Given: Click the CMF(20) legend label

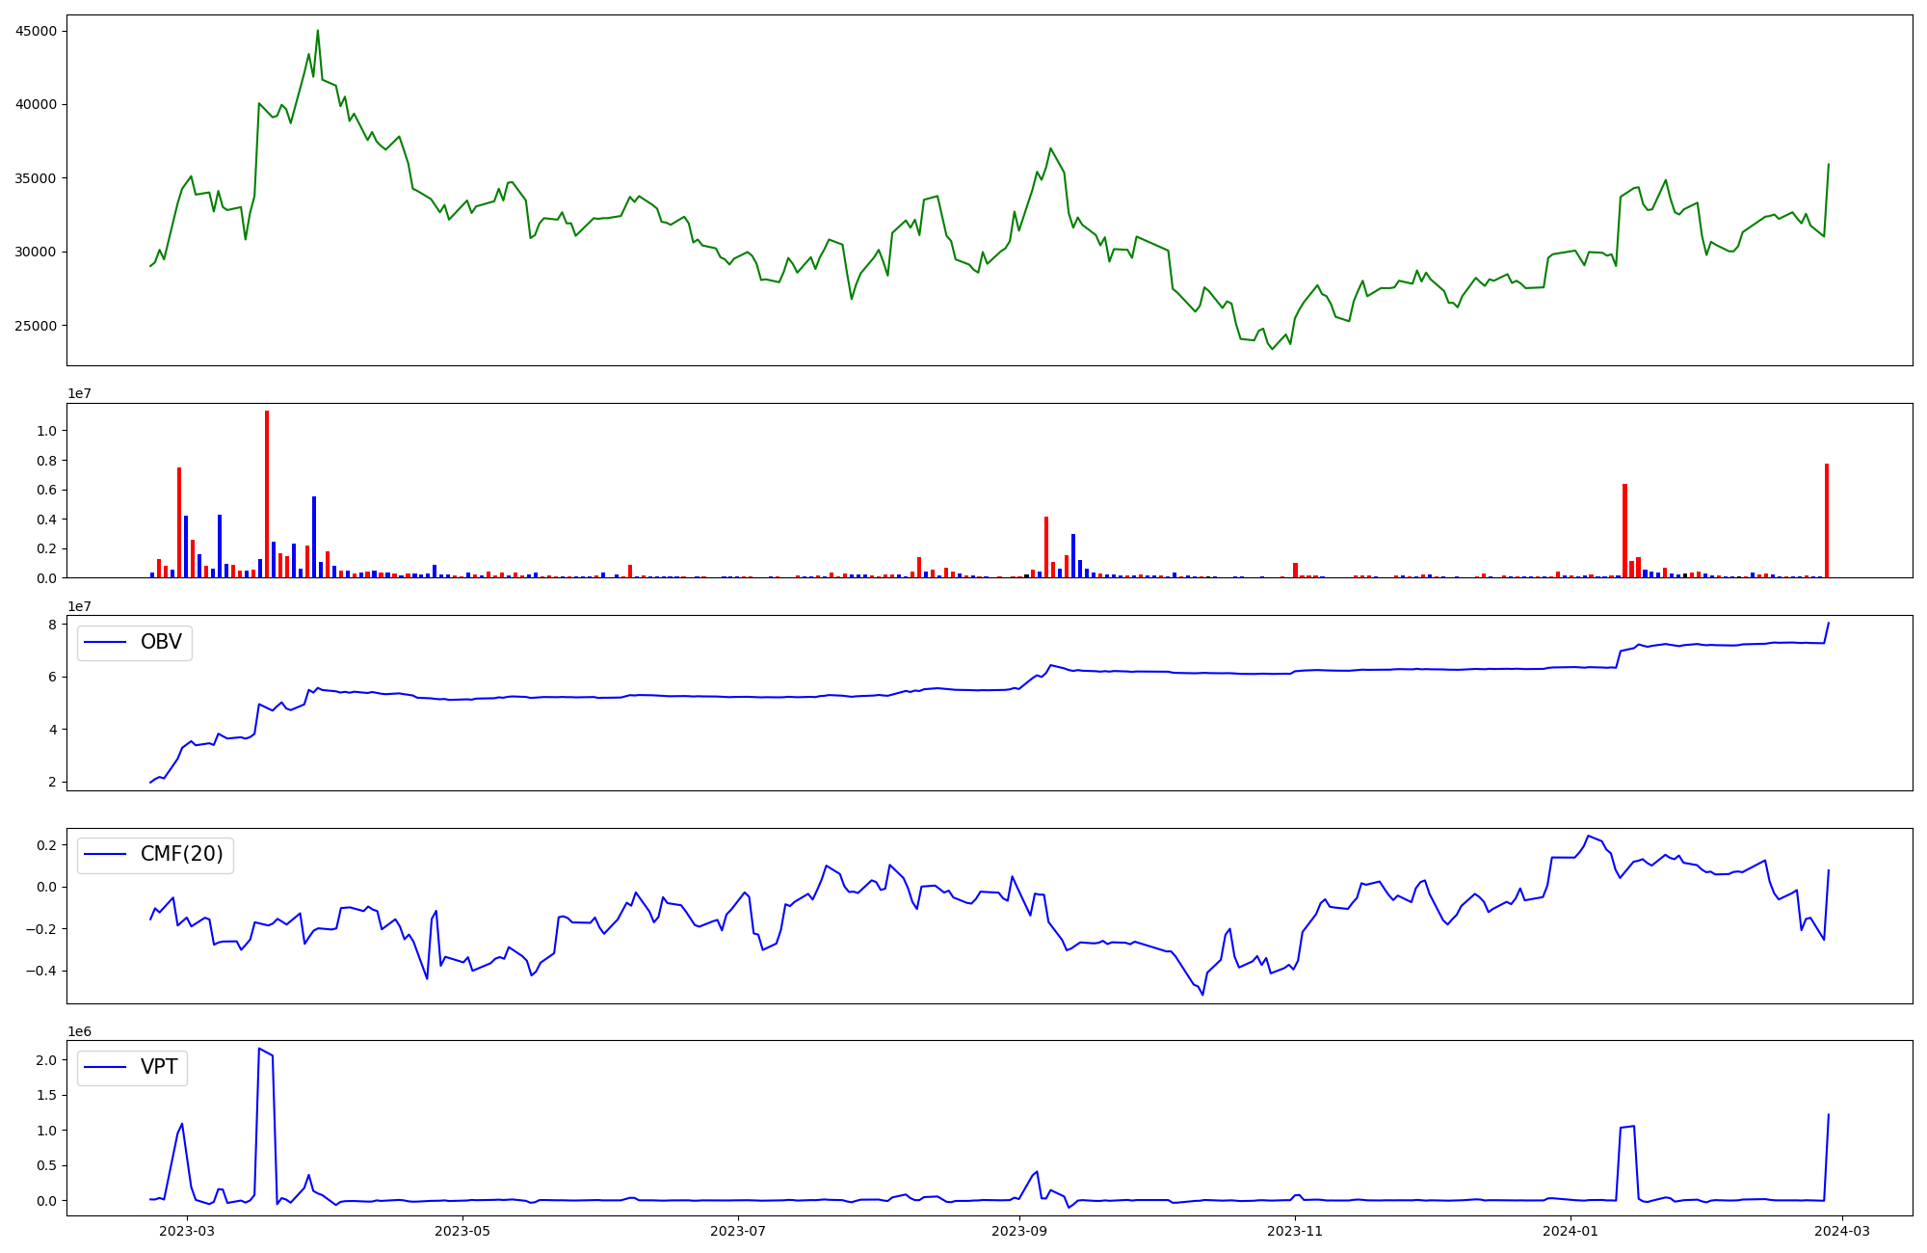Looking at the screenshot, I should coord(181,855).
